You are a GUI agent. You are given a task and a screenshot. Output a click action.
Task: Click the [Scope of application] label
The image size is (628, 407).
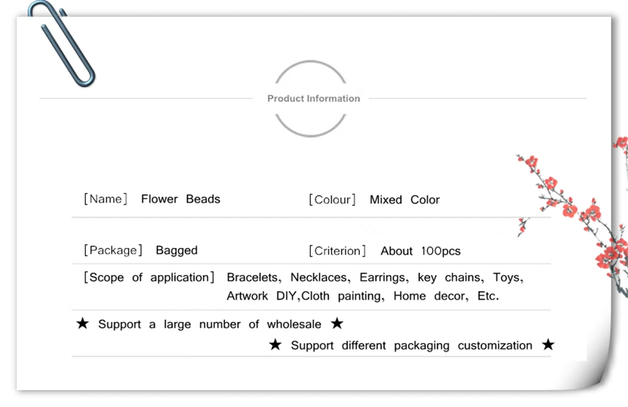point(149,277)
